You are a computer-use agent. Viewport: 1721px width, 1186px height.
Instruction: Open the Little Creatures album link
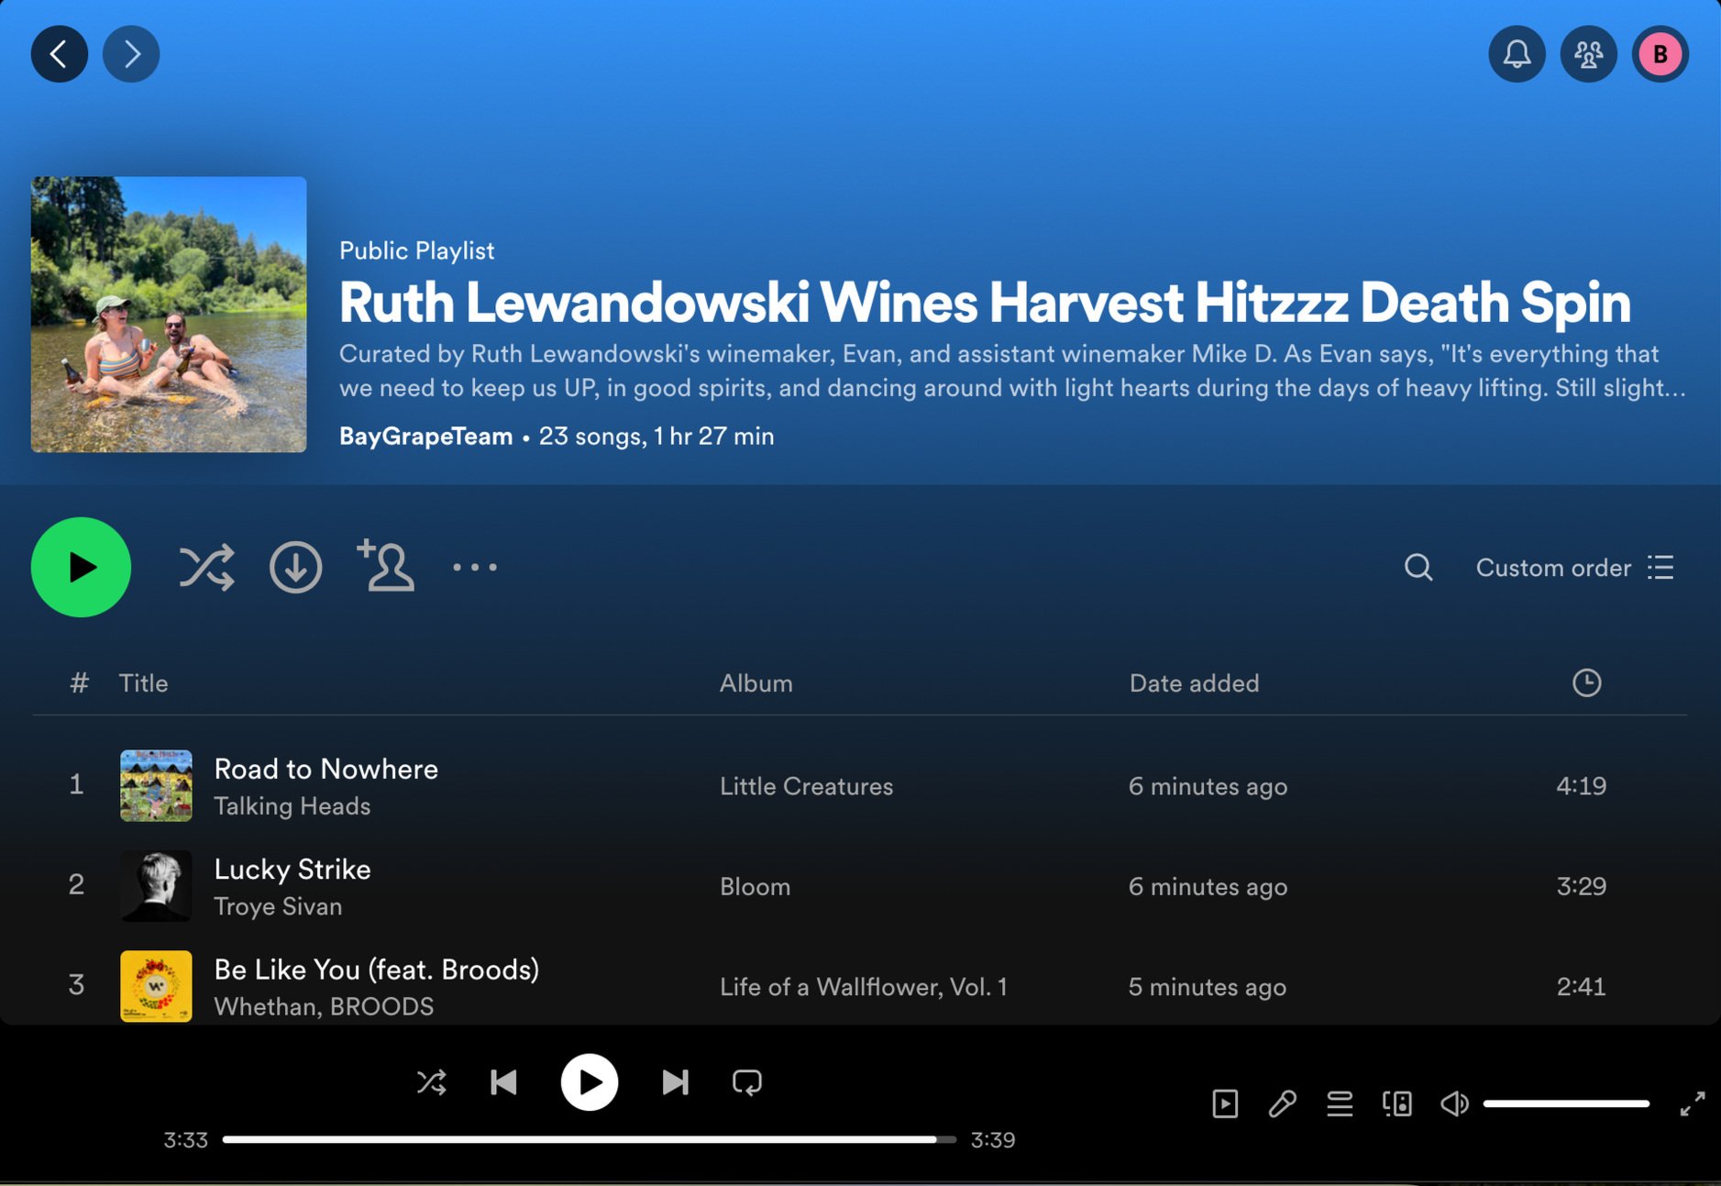[806, 786]
